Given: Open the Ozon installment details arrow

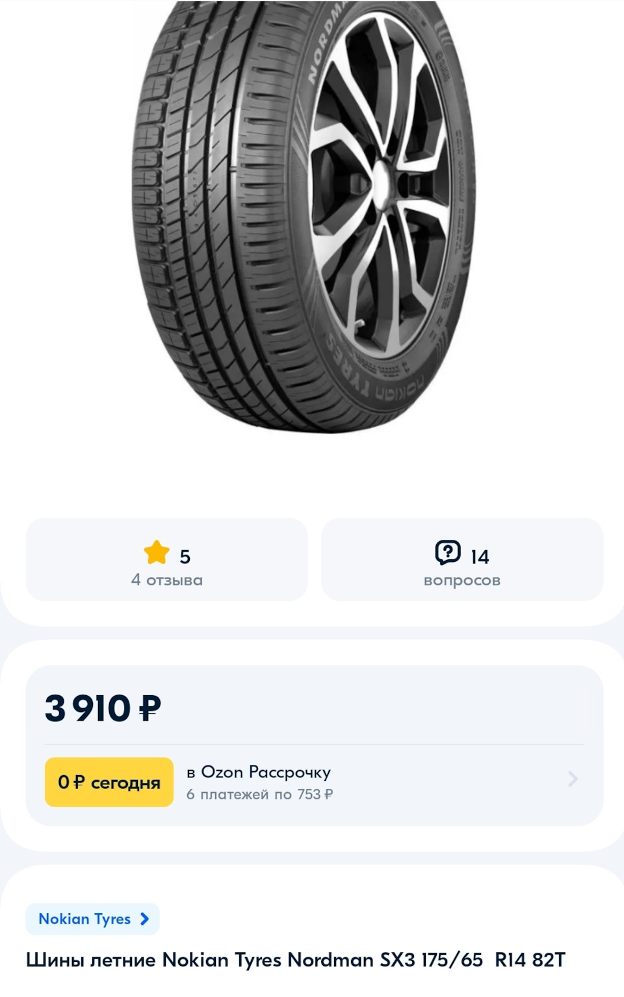Looking at the screenshot, I should pyautogui.click(x=573, y=778).
